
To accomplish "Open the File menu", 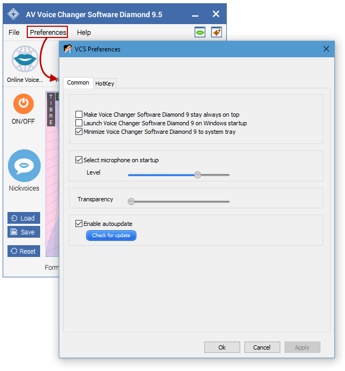I will (x=14, y=32).
